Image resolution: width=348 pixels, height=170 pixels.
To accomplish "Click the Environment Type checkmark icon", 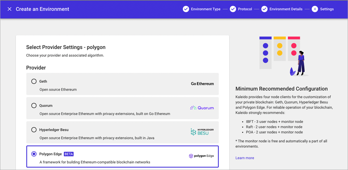I will (186, 9).
